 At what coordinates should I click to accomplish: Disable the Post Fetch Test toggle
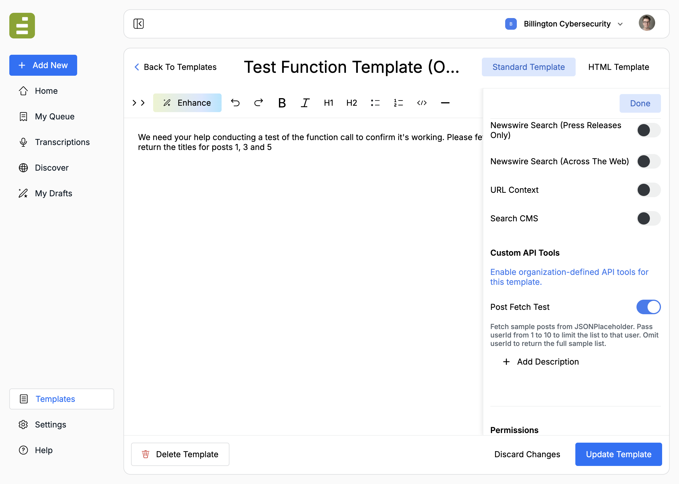tap(648, 307)
